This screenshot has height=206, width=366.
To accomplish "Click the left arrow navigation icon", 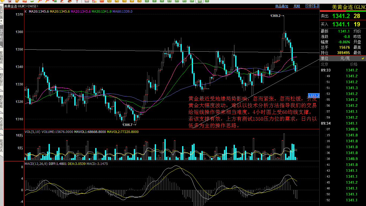I will [308, 6].
